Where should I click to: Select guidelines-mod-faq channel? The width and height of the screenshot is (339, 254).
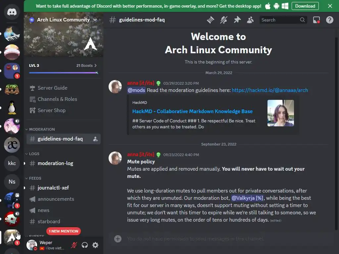(x=64, y=139)
